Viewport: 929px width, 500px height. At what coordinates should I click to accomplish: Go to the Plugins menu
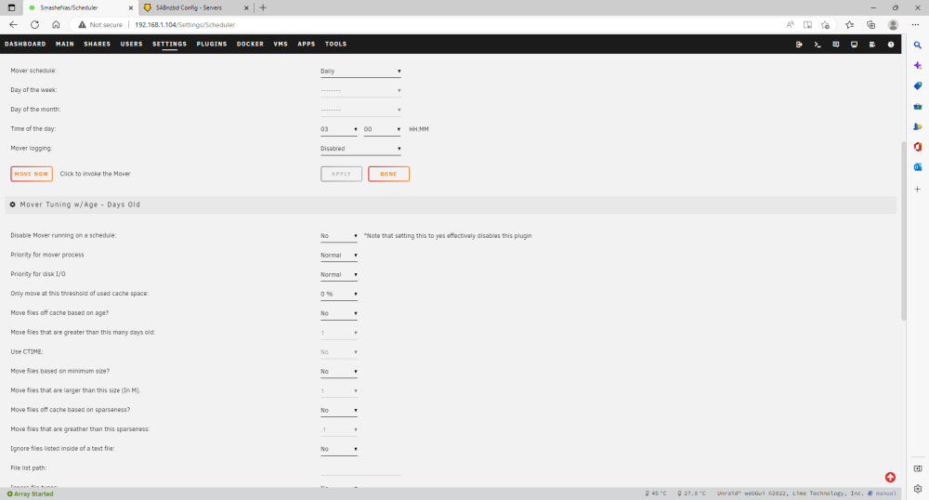(212, 44)
